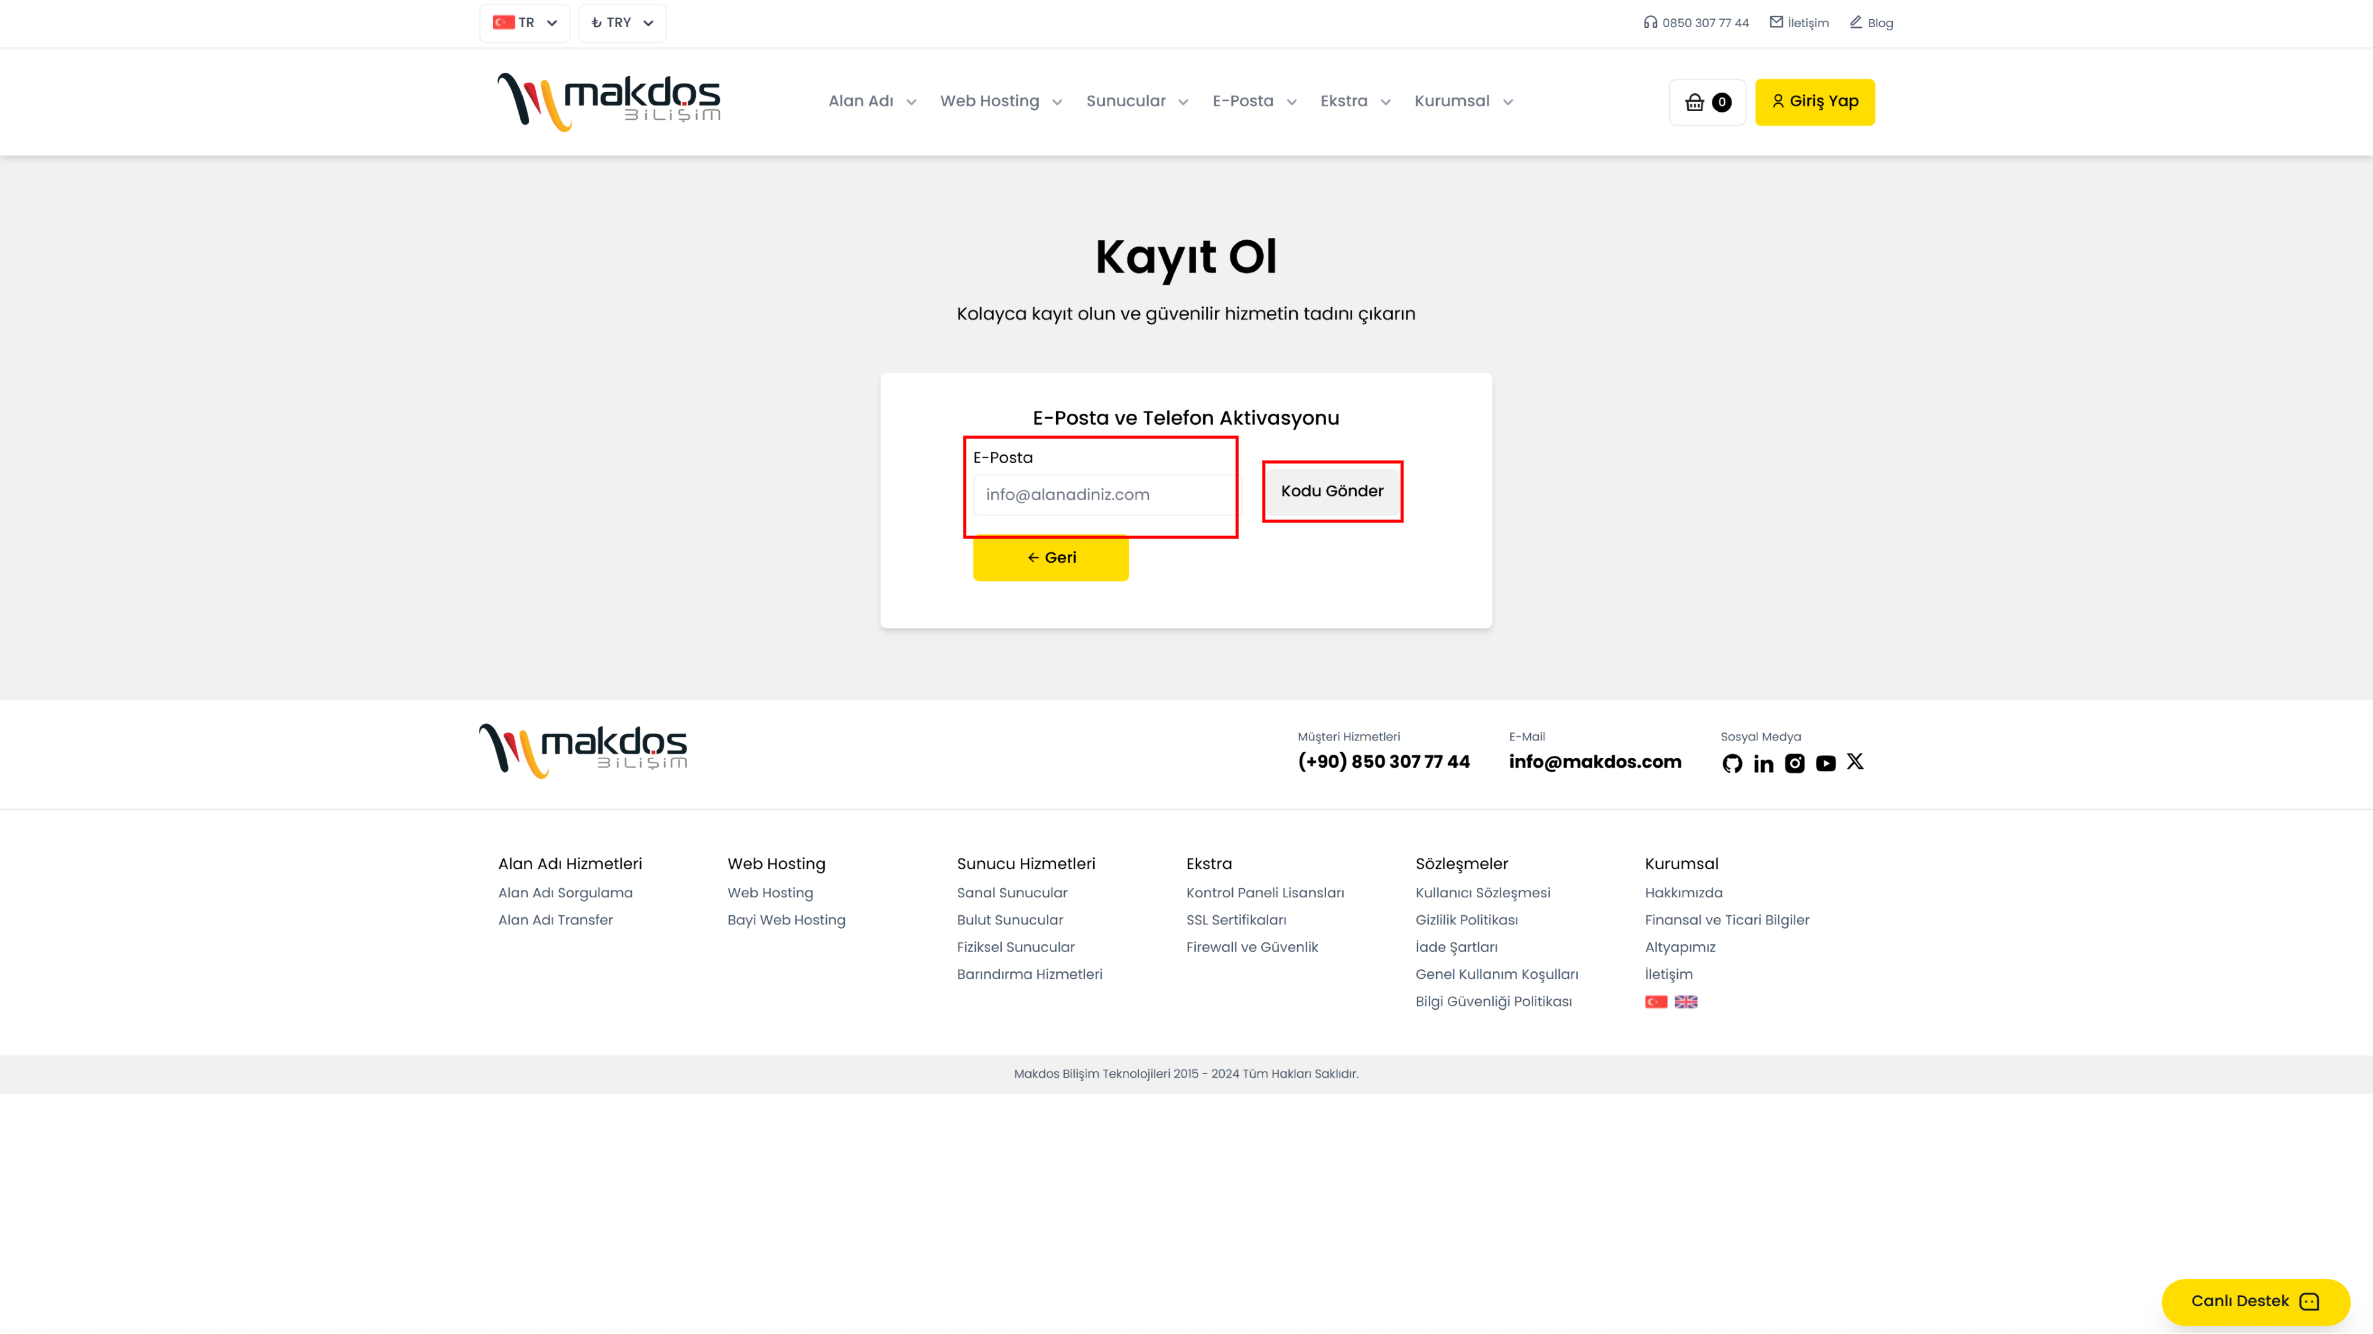Image resolution: width=2373 pixels, height=1334 pixels.
Task: Open Kullanıcı Sözleşmesi link
Action: [x=1483, y=893]
